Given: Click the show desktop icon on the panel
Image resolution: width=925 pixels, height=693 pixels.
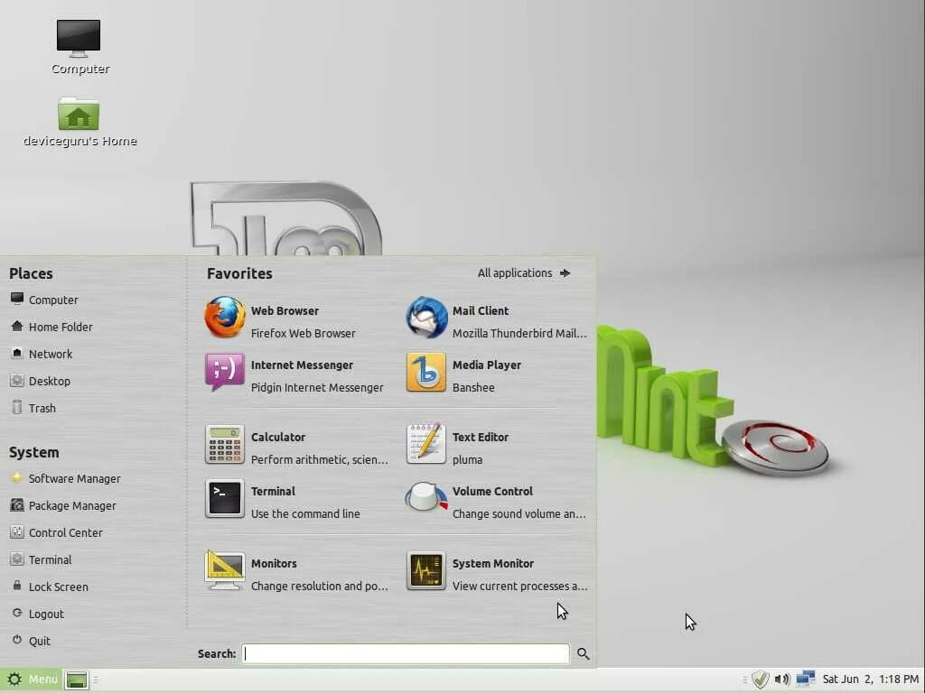Looking at the screenshot, I should point(77,680).
